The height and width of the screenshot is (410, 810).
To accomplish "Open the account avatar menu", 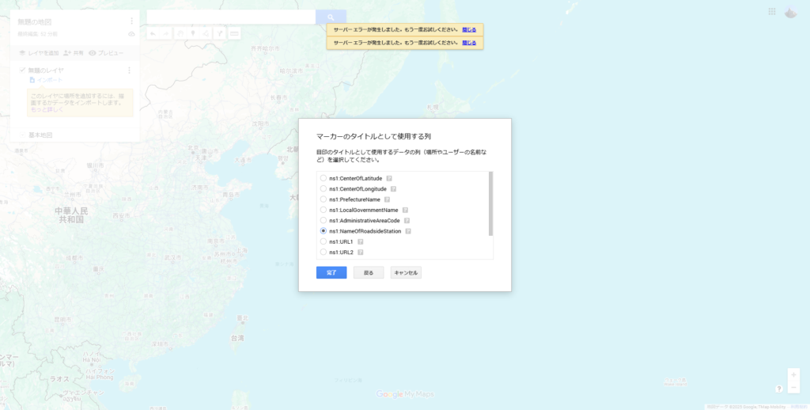I will [x=790, y=13].
